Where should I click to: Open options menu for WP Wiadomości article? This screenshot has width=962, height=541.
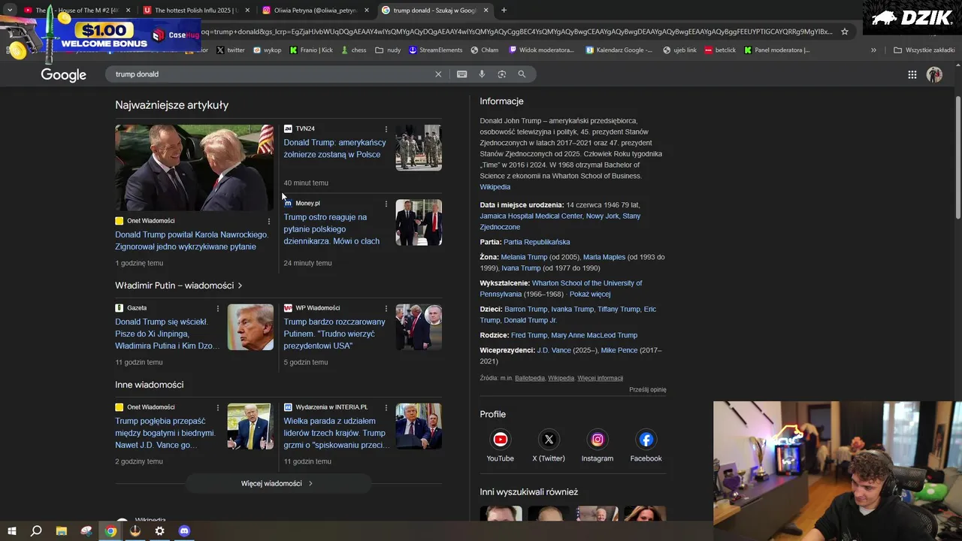tap(386, 308)
